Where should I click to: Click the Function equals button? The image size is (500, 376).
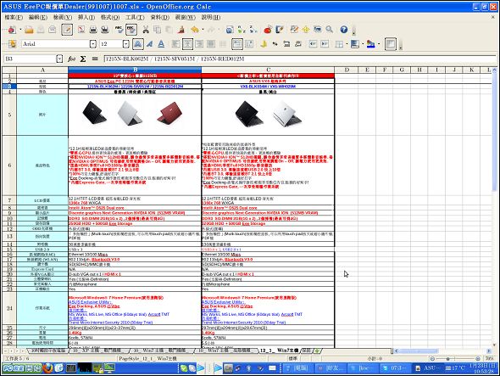(x=95, y=59)
